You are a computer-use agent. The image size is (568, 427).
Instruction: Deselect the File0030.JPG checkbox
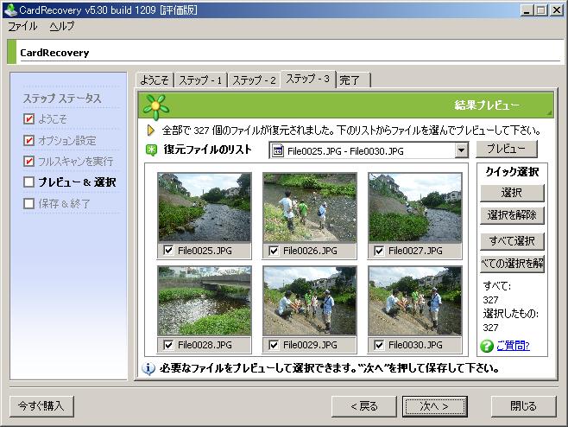coord(379,345)
